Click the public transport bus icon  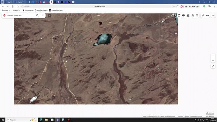point(193,15)
